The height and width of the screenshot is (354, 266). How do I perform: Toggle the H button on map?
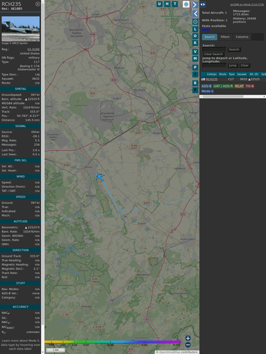click(167, 4)
